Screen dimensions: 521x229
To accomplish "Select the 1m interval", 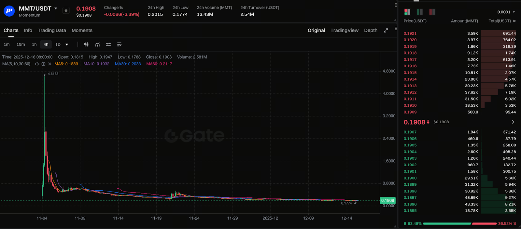I will click(x=7, y=45).
